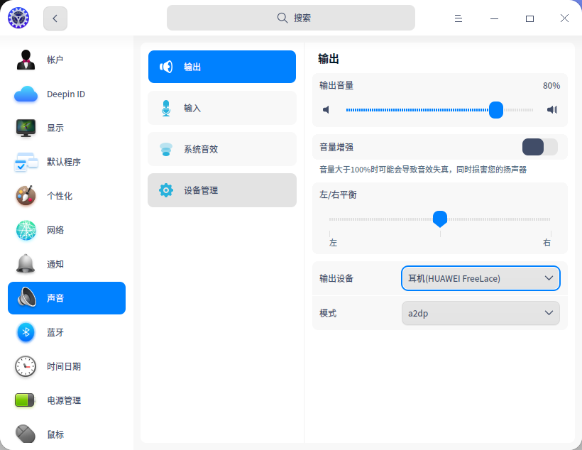
Task: Open 电源管理 power management settings
Action: pos(66,400)
